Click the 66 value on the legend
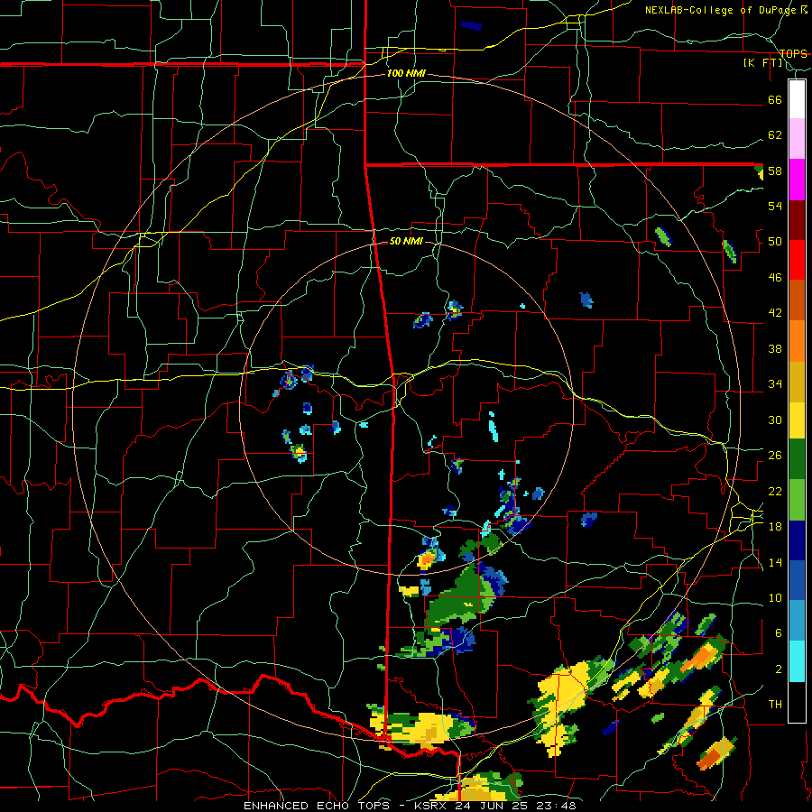812x812 pixels. [x=775, y=99]
